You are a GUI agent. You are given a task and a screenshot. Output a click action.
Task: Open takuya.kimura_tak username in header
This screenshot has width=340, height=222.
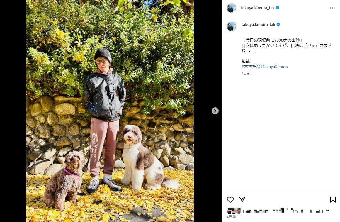(x=258, y=8)
